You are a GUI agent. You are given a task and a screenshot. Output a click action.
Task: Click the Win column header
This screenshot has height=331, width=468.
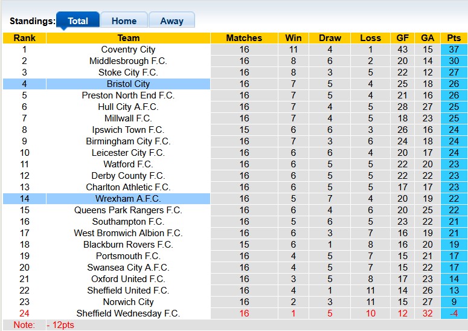(x=293, y=38)
